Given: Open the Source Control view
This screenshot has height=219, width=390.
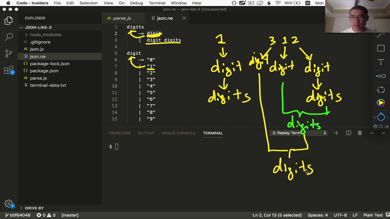Looking at the screenshot, I should coord(9,54).
